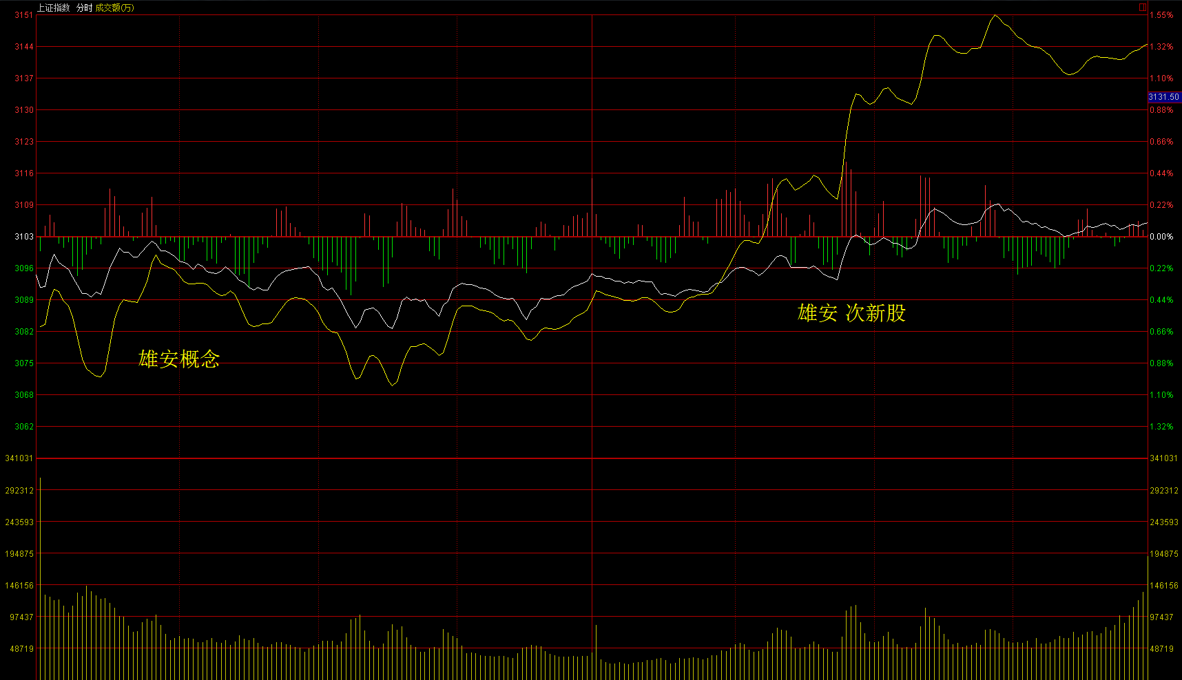Click the red 1.32% upper percent label

point(1161,47)
